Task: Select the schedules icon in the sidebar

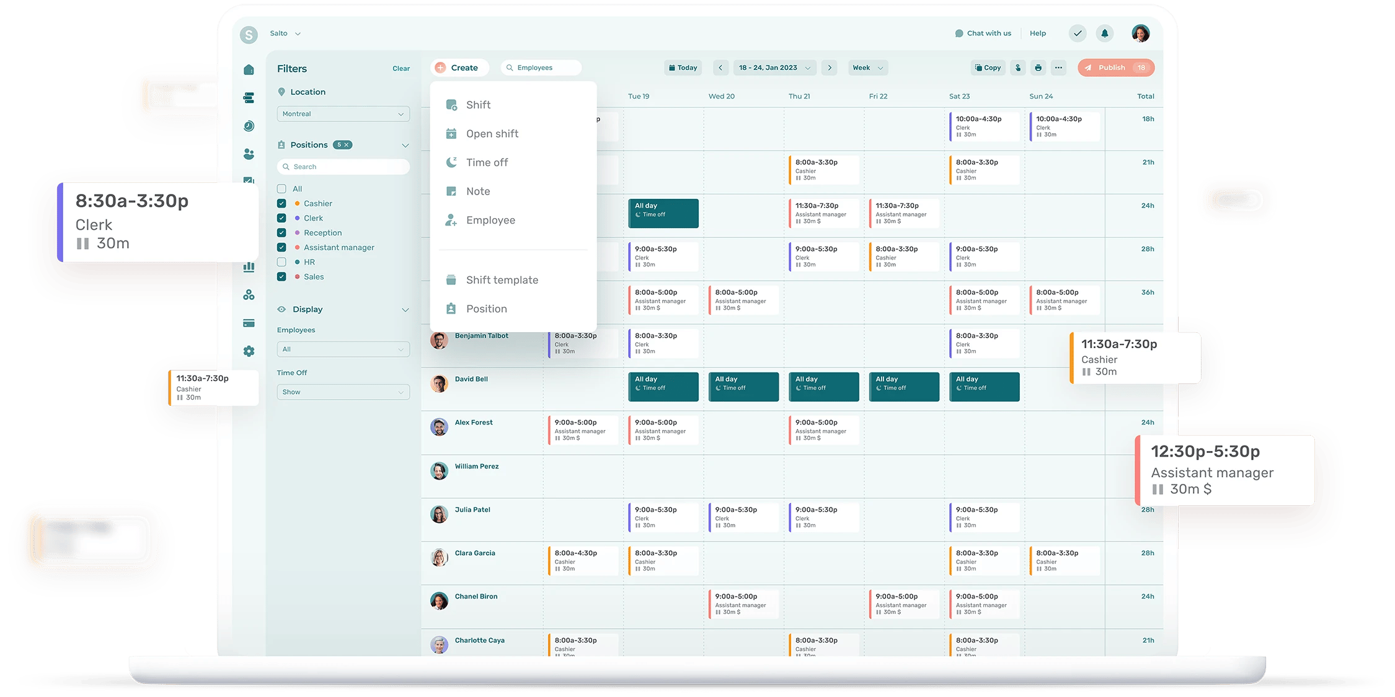Action: coord(249,97)
